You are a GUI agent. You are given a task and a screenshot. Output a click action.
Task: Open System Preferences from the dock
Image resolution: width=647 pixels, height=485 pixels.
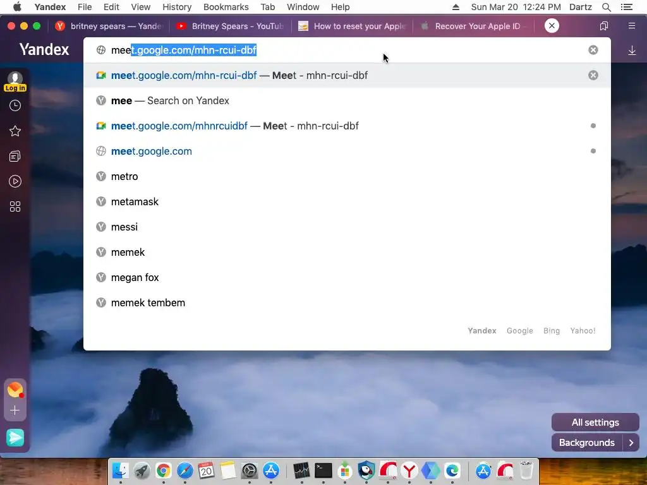pyautogui.click(x=249, y=470)
